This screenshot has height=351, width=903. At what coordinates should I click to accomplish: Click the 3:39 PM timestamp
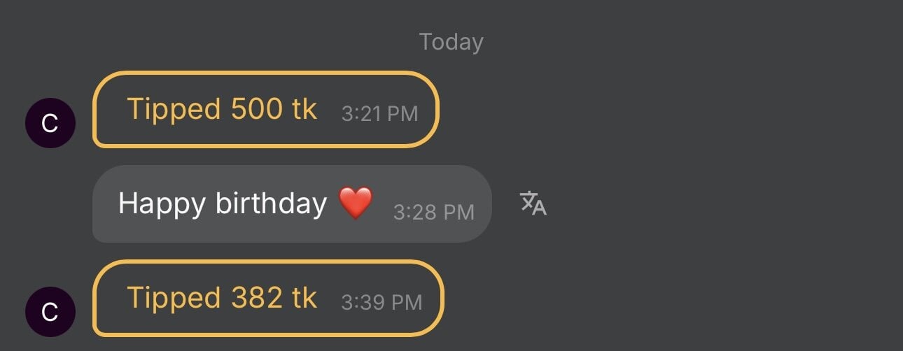tap(381, 303)
